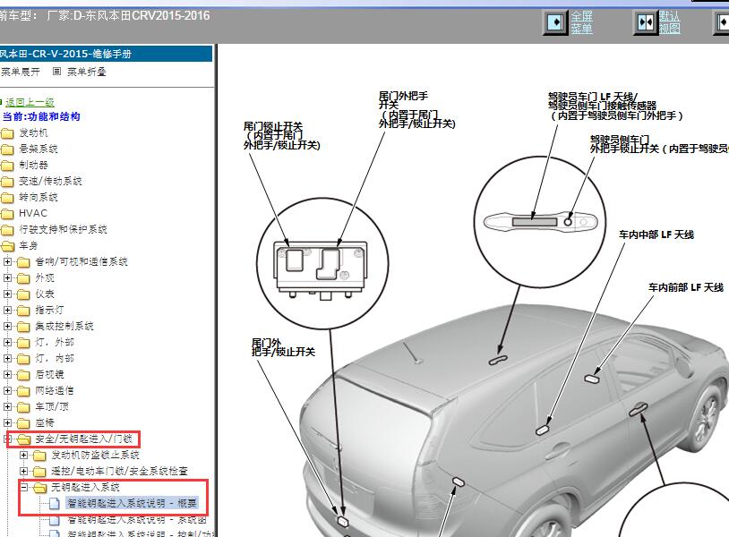Open the 悬架系统 category label
Viewport: 729px width, 537px height.
click(x=39, y=149)
